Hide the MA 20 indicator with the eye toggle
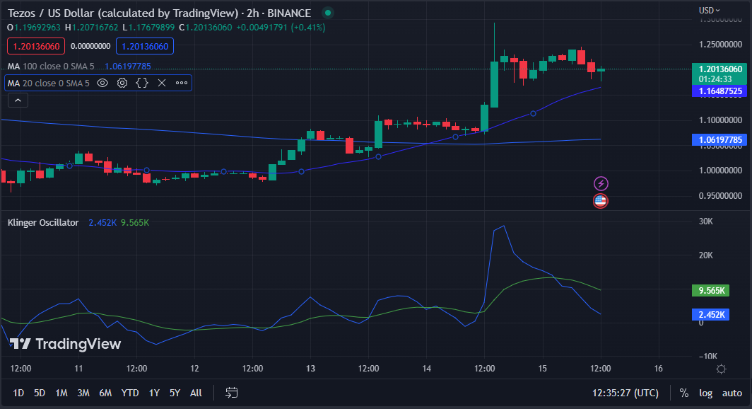Viewport: 752px width, 409px height. point(102,83)
